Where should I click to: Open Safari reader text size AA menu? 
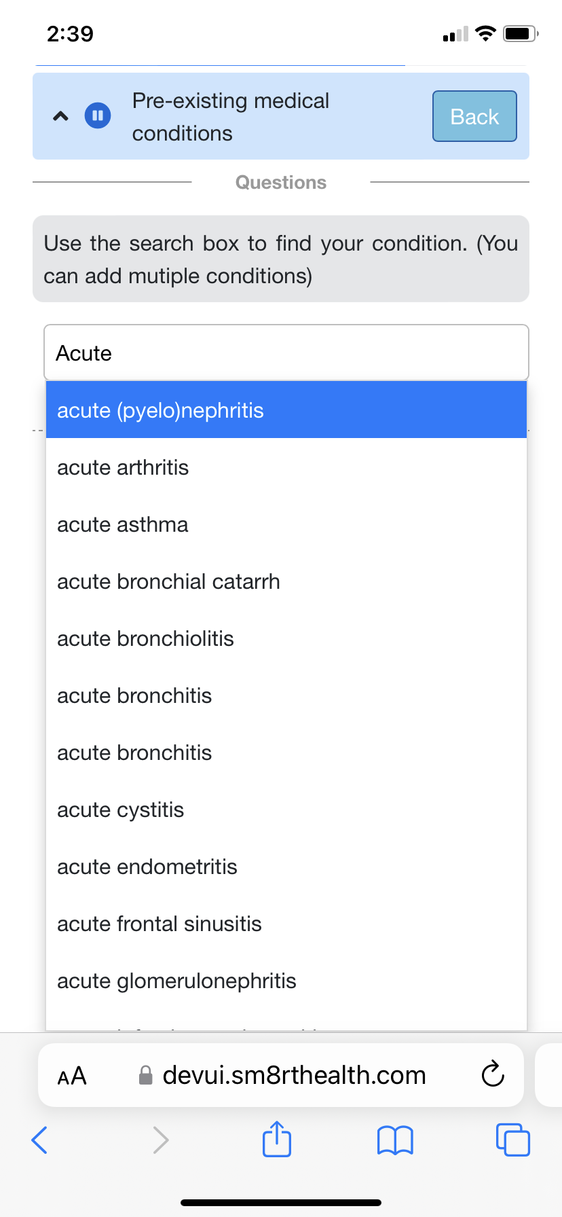[72, 1076]
